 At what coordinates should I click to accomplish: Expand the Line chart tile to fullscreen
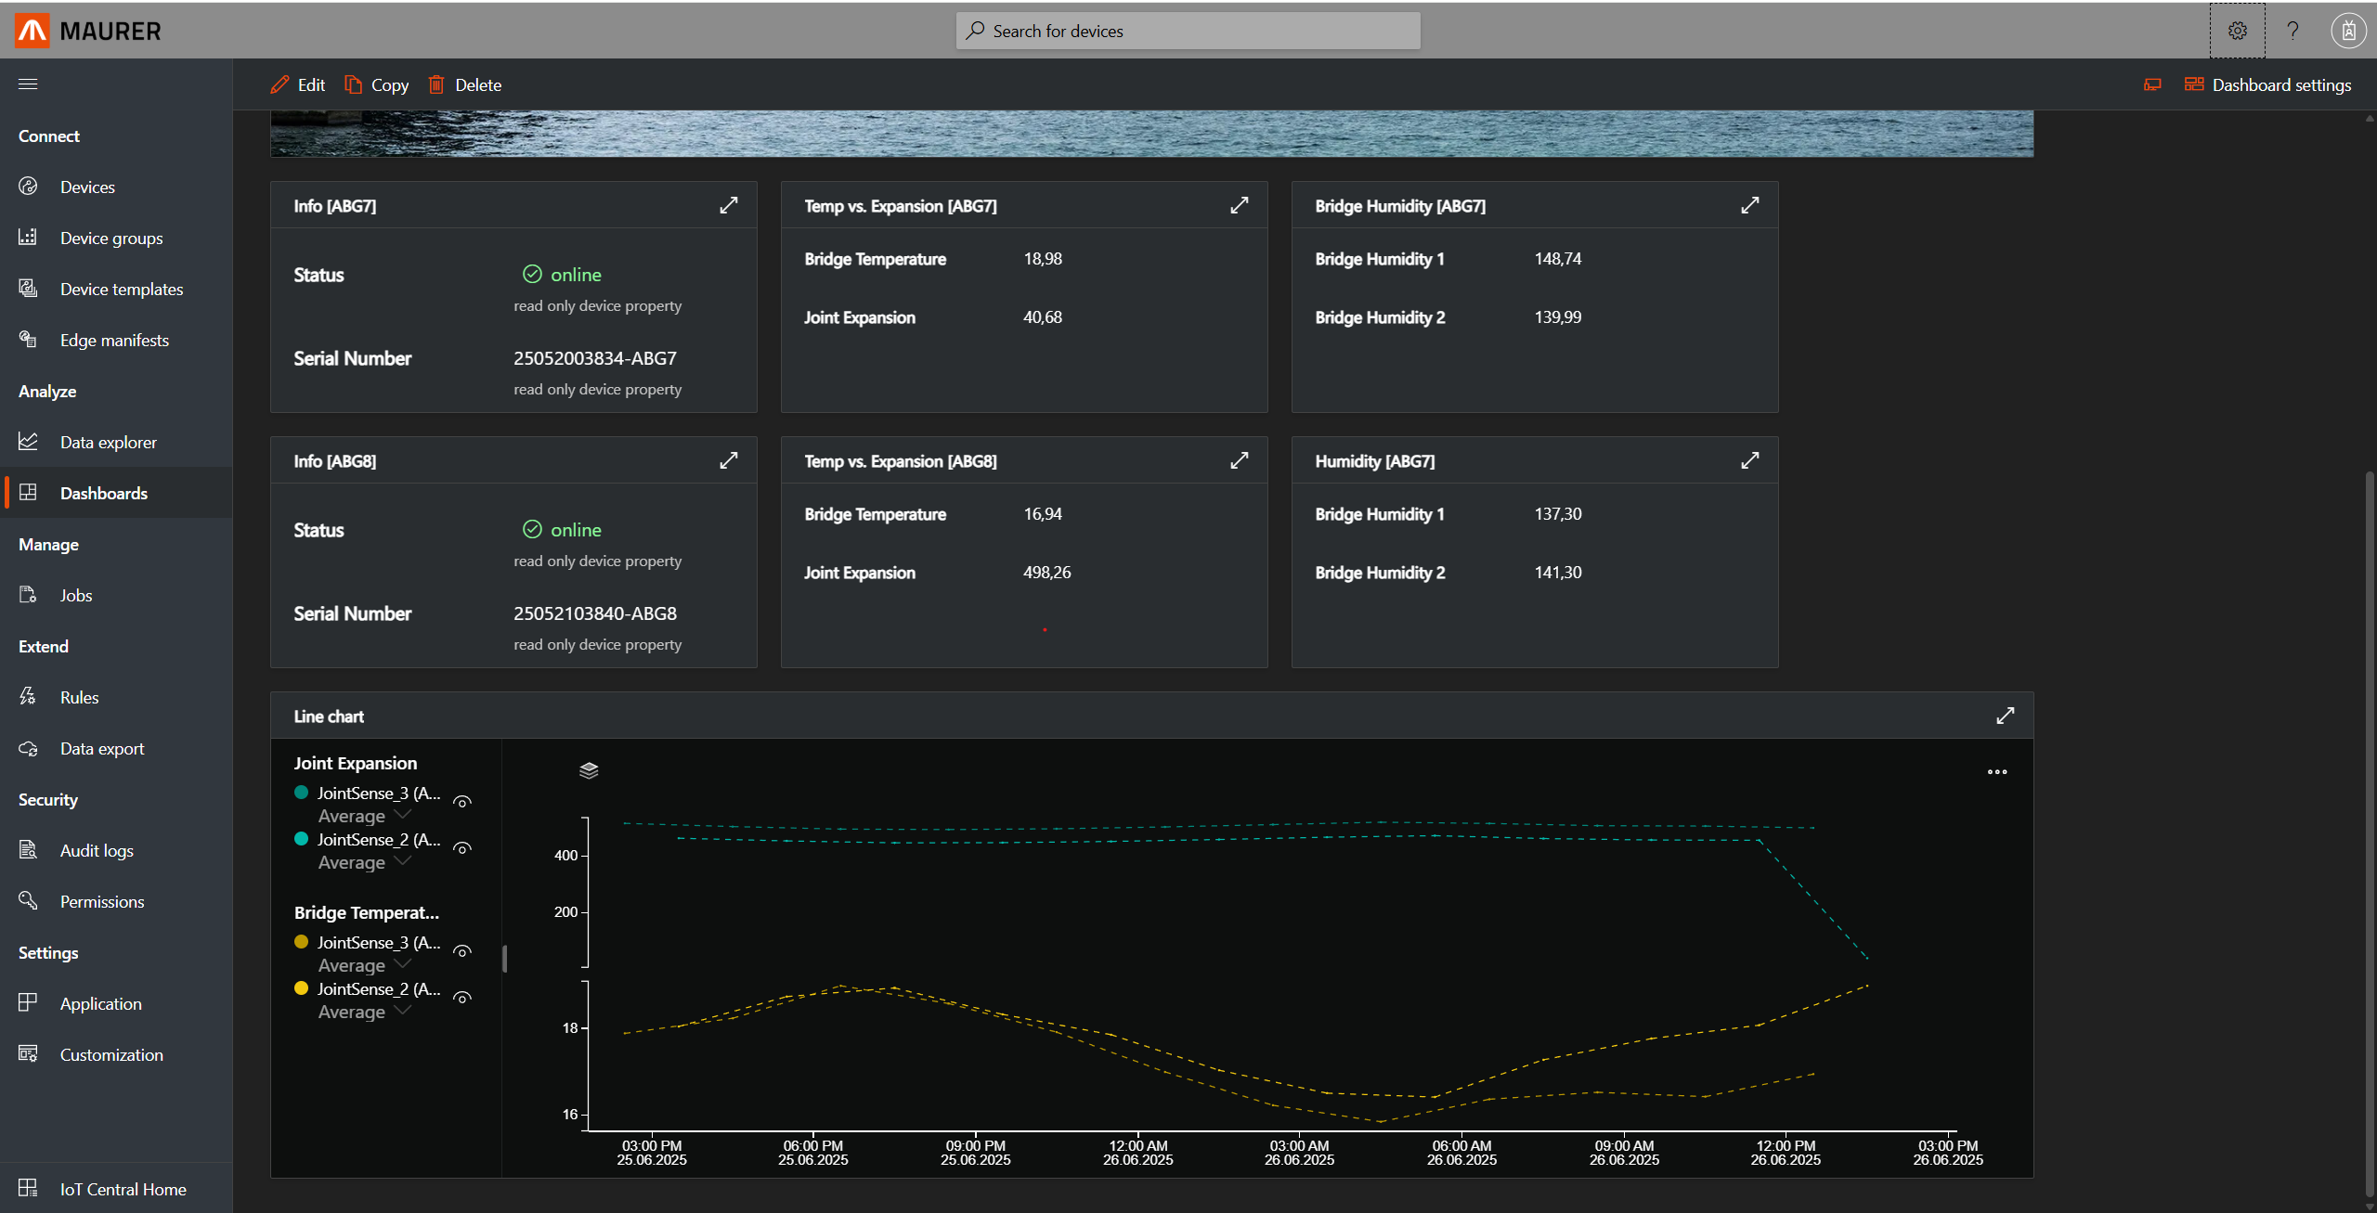pyautogui.click(x=2005, y=716)
